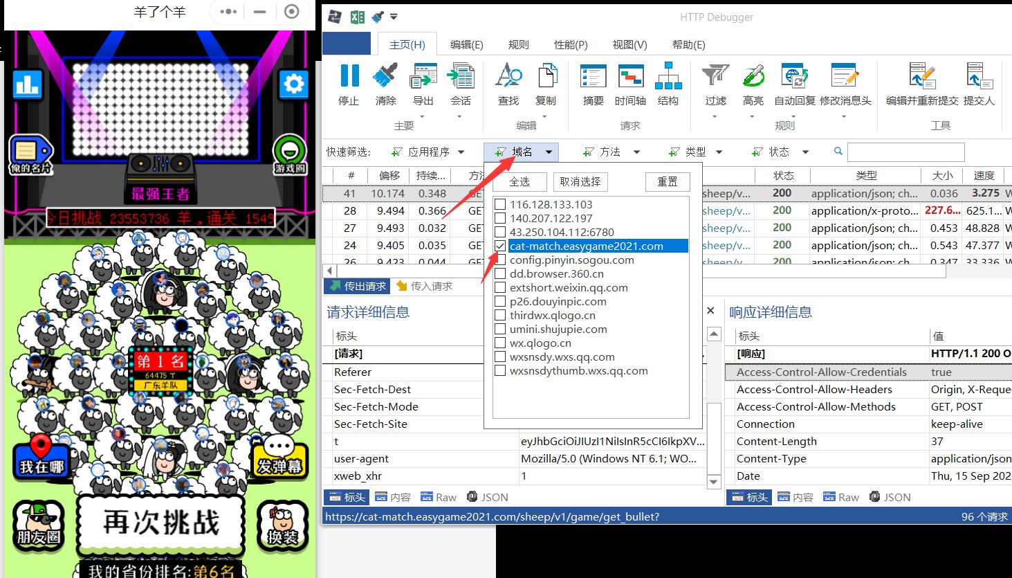Check the 43.250.104.112:6780 checkbox
The image size is (1012, 578).
tap(501, 232)
